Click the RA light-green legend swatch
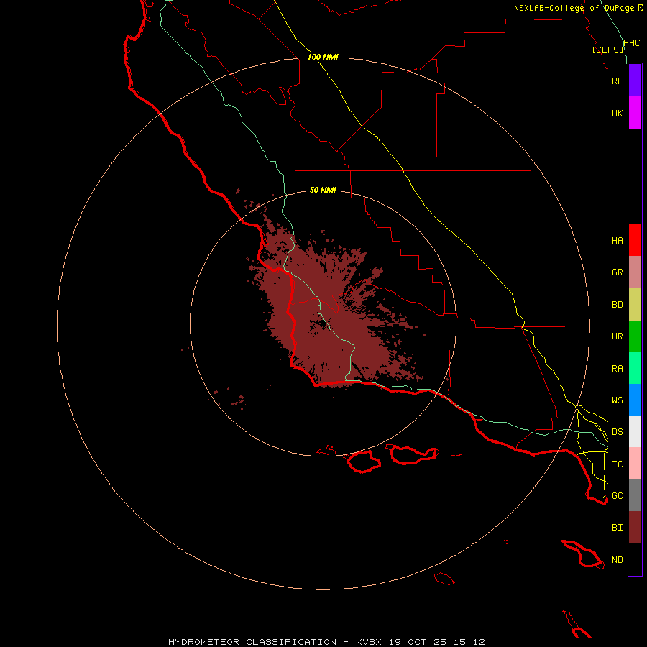The height and width of the screenshot is (647, 647). (x=635, y=368)
